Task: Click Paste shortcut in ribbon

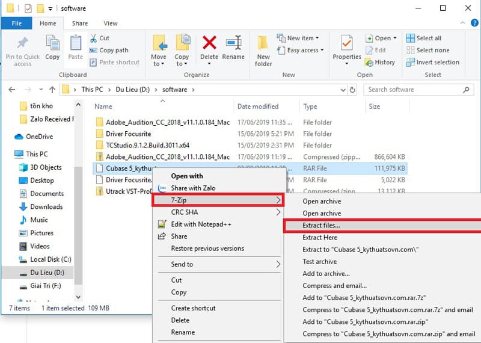Action: pyautogui.click(x=114, y=63)
